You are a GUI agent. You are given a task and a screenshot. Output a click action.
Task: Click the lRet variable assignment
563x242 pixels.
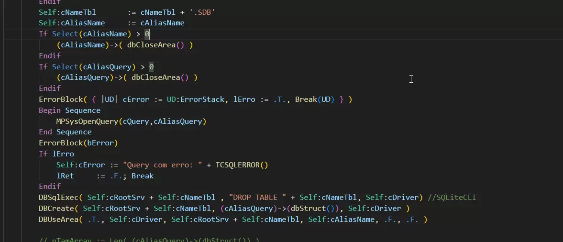pyautogui.click(x=65, y=176)
